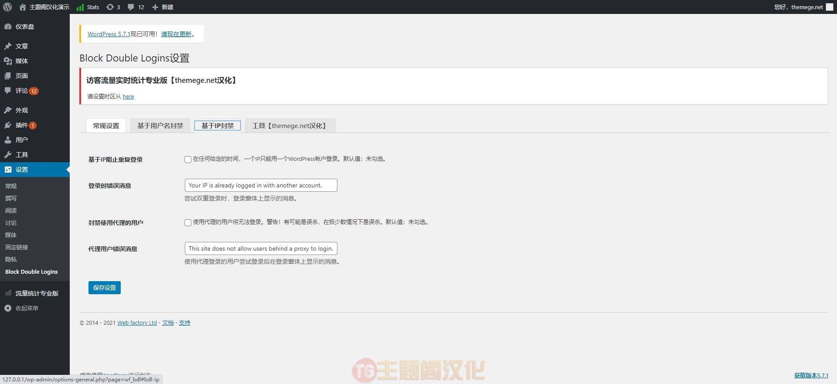
Task: Click the 评论 comment icon in sidebar
Action: pos(8,91)
